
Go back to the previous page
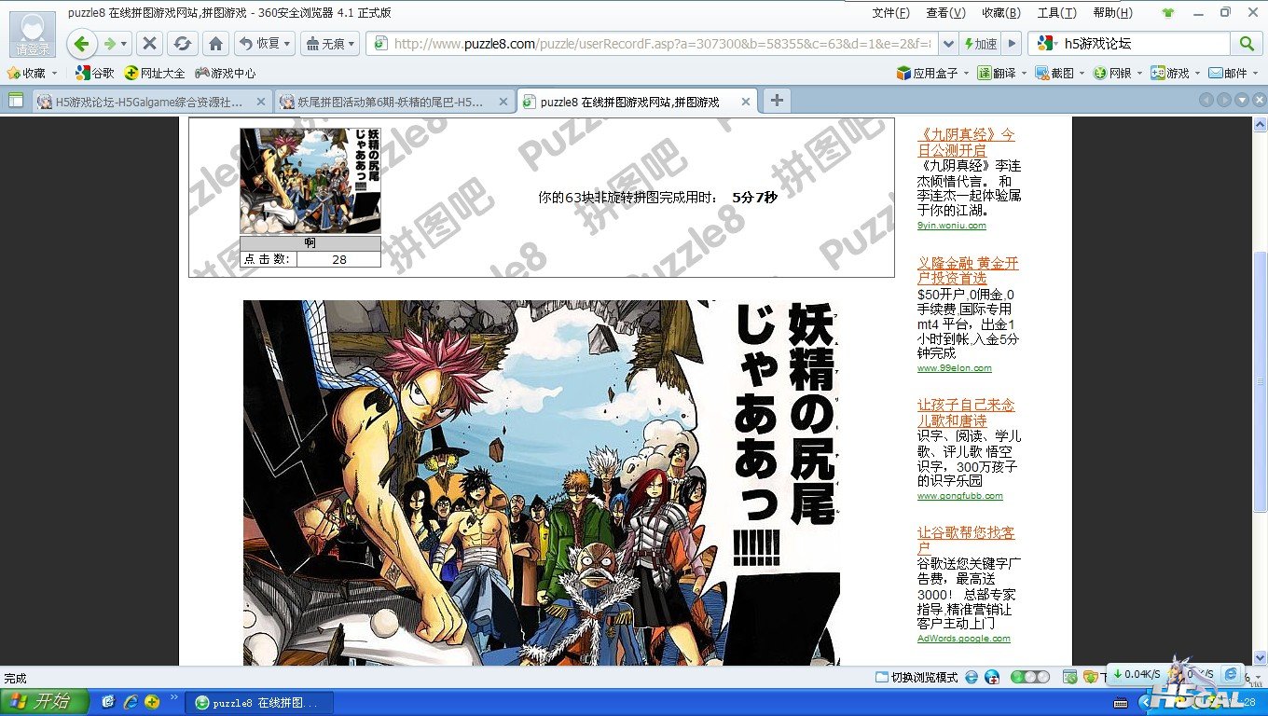point(82,44)
